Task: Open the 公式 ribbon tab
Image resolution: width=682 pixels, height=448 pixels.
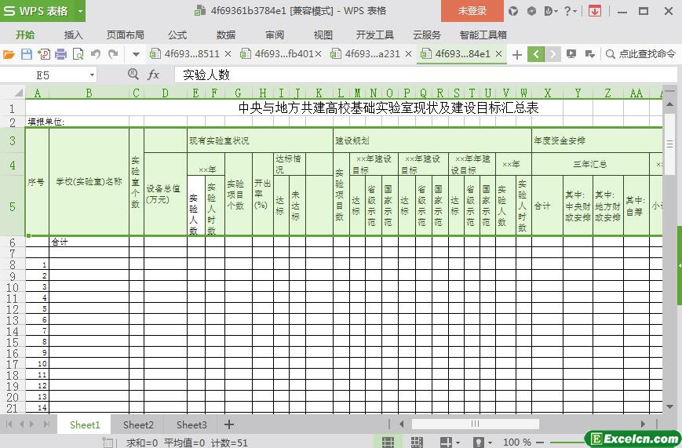Action: click(x=177, y=35)
